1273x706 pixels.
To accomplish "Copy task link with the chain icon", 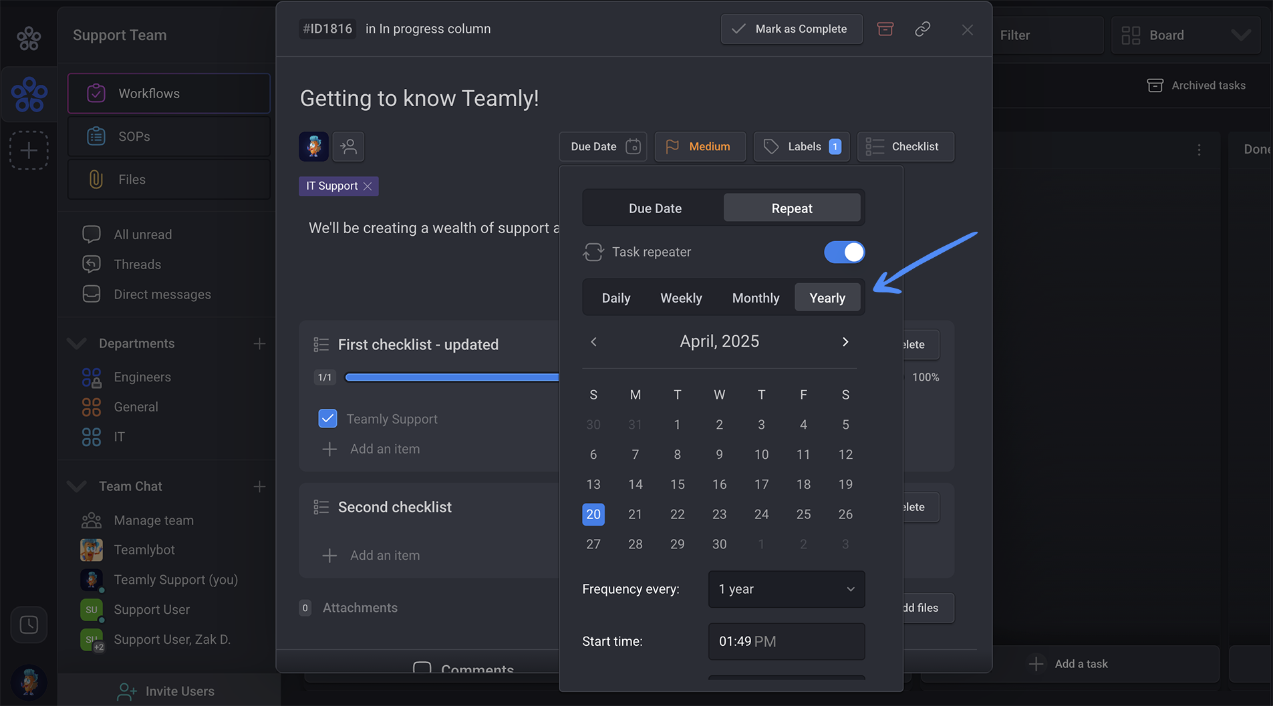I will (923, 29).
